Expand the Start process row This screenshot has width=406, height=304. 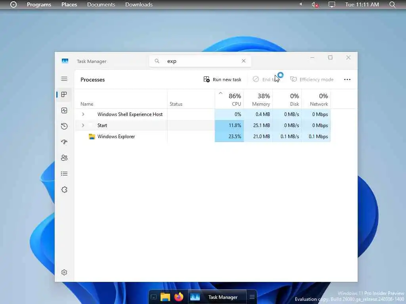pyautogui.click(x=83, y=125)
